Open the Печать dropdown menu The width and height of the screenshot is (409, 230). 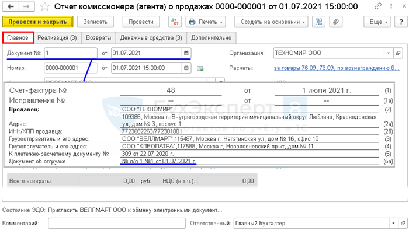206,22
